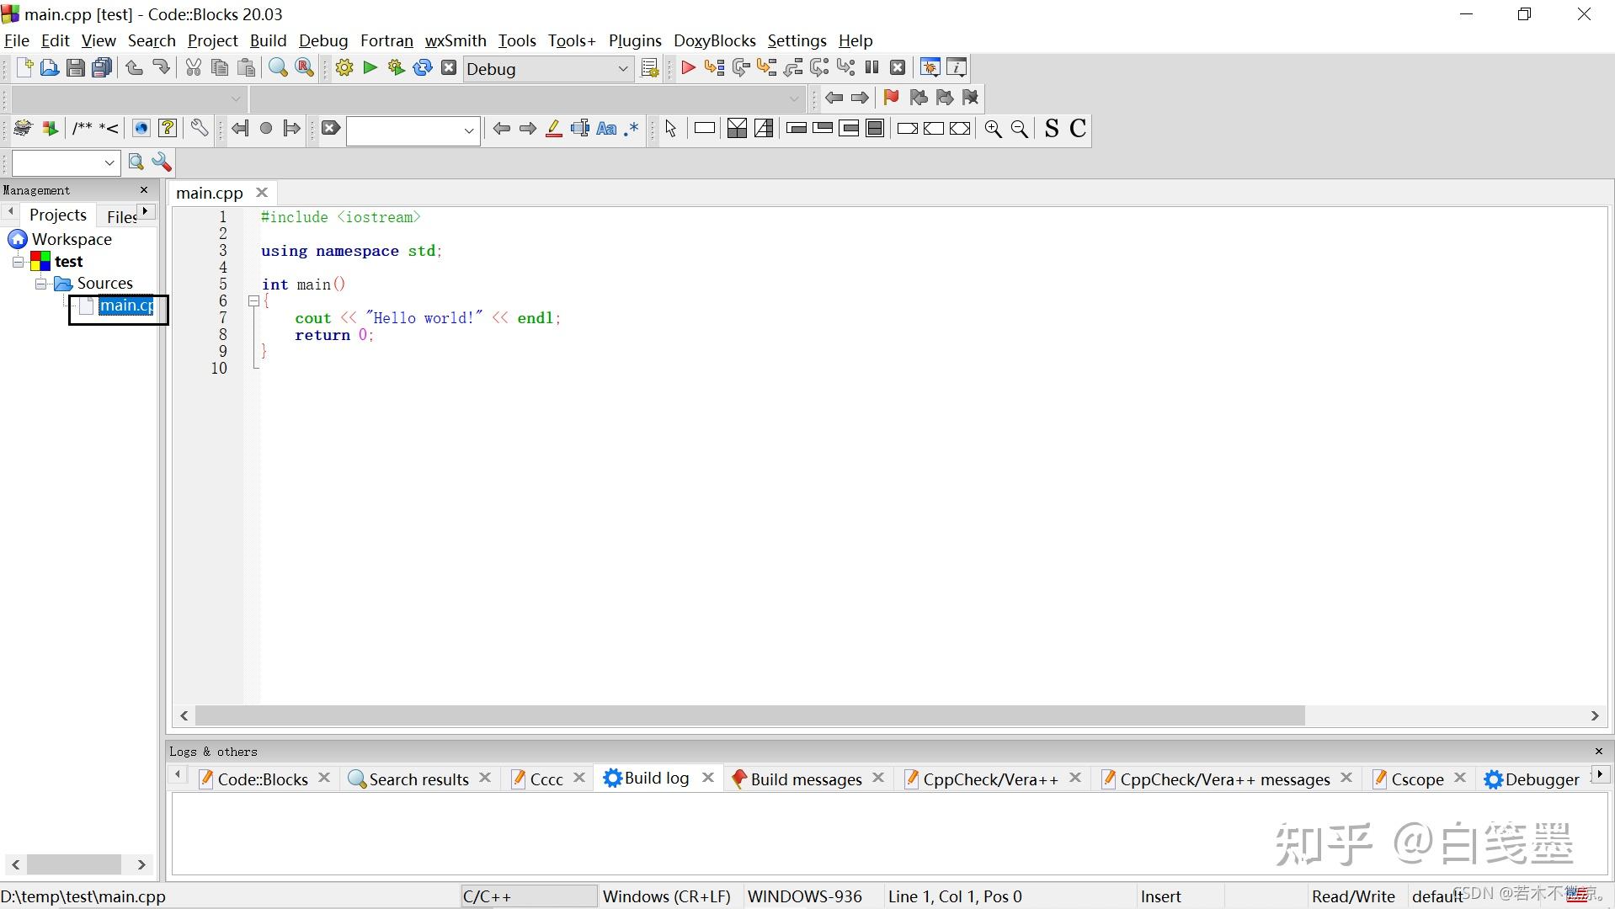
Task: Toggle the red flag bookmark
Action: point(891,98)
